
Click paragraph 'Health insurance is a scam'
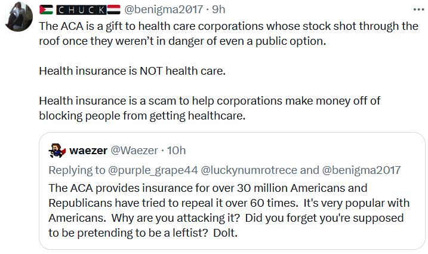[210, 108]
